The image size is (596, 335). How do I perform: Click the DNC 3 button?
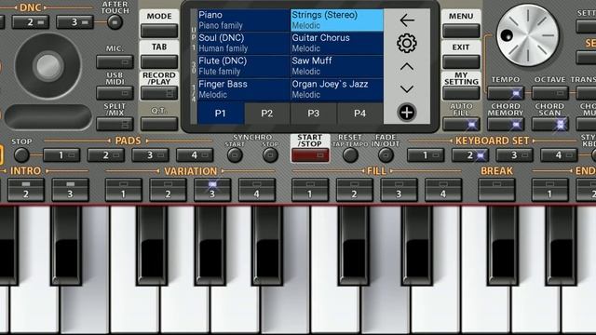pos(74,22)
